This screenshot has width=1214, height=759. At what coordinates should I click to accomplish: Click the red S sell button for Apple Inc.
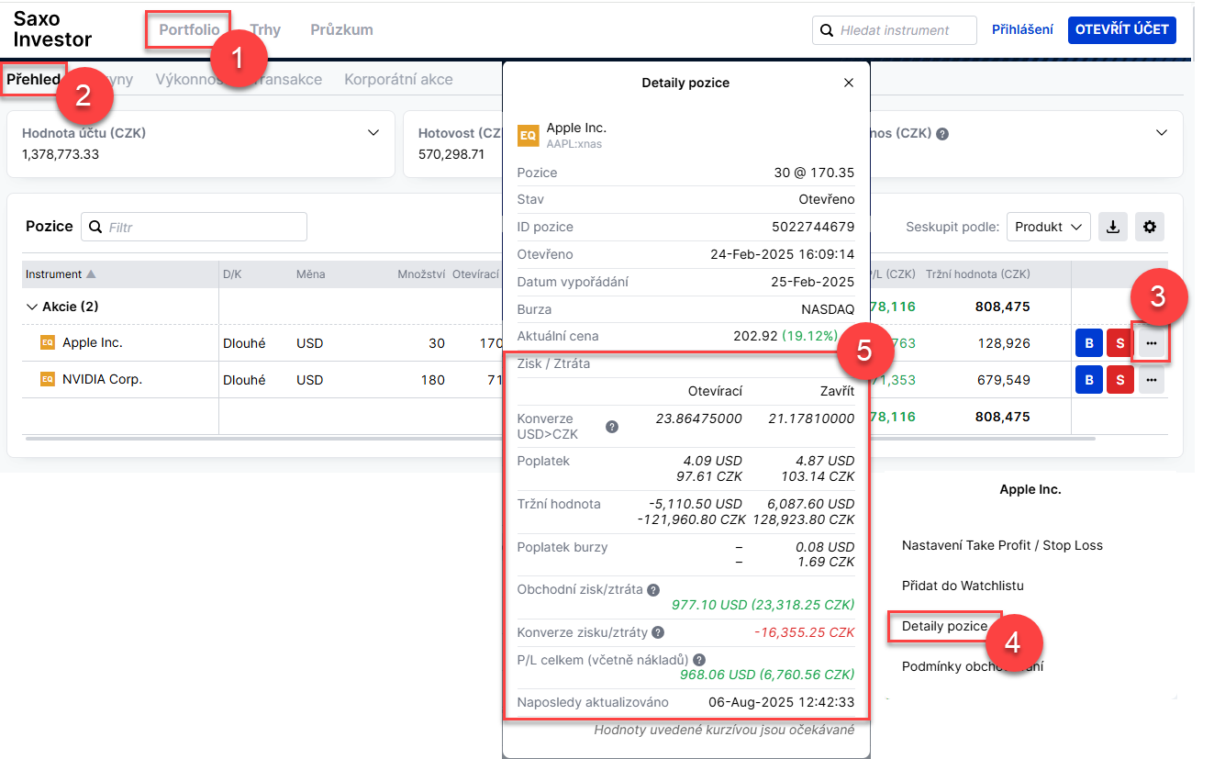[1120, 343]
